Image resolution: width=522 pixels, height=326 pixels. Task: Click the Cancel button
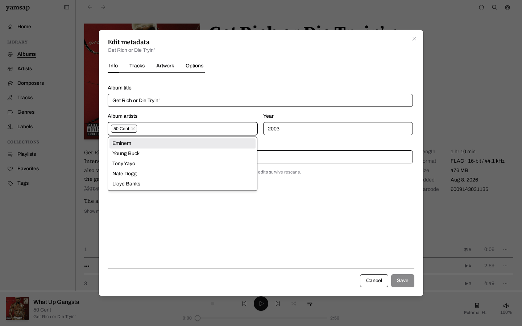click(374, 281)
